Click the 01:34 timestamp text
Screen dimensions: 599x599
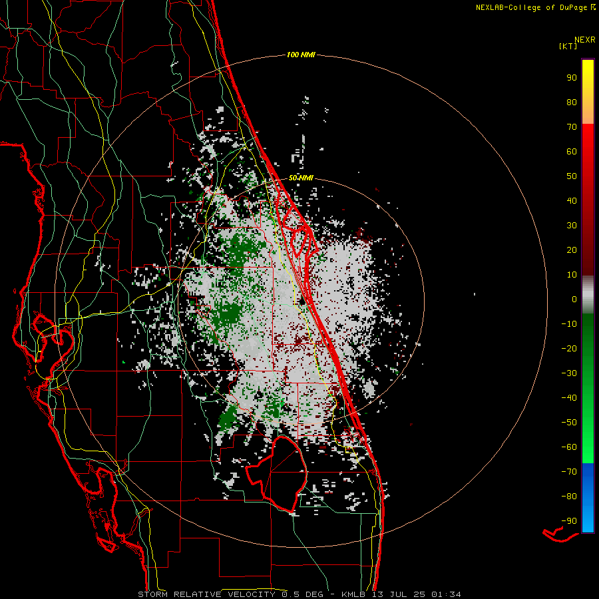click(x=446, y=594)
